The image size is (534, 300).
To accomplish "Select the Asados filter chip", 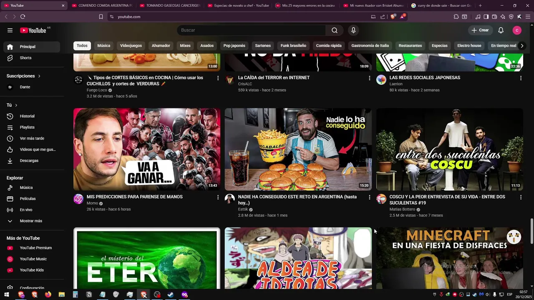I will pyautogui.click(x=207, y=45).
